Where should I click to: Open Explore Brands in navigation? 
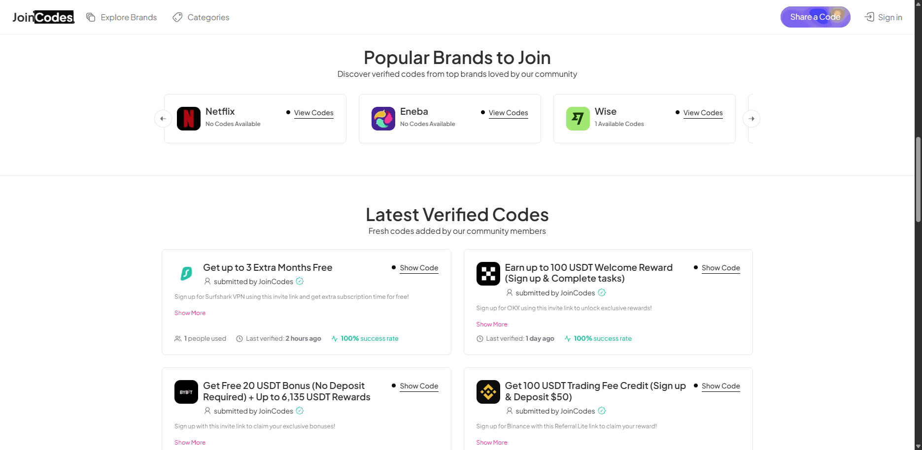(x=122, y=17)
